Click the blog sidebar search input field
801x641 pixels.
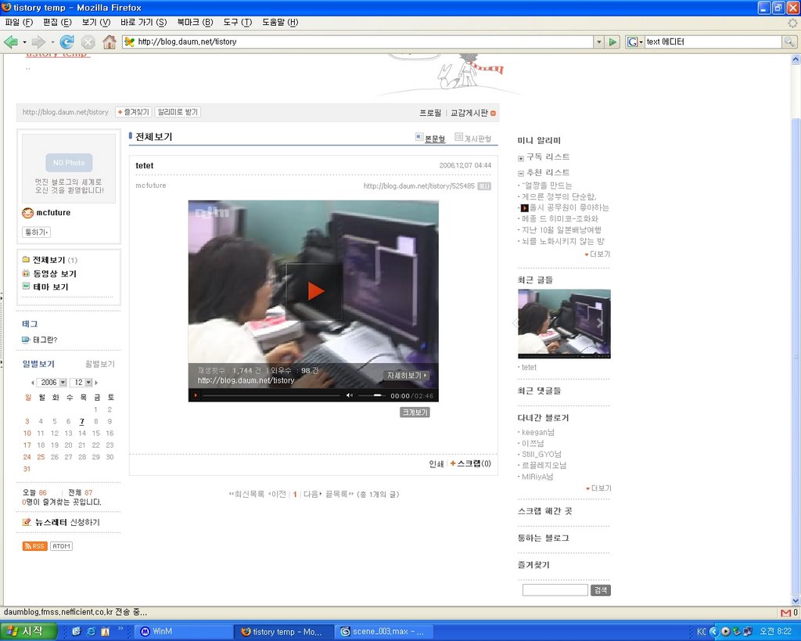point(555,590)
